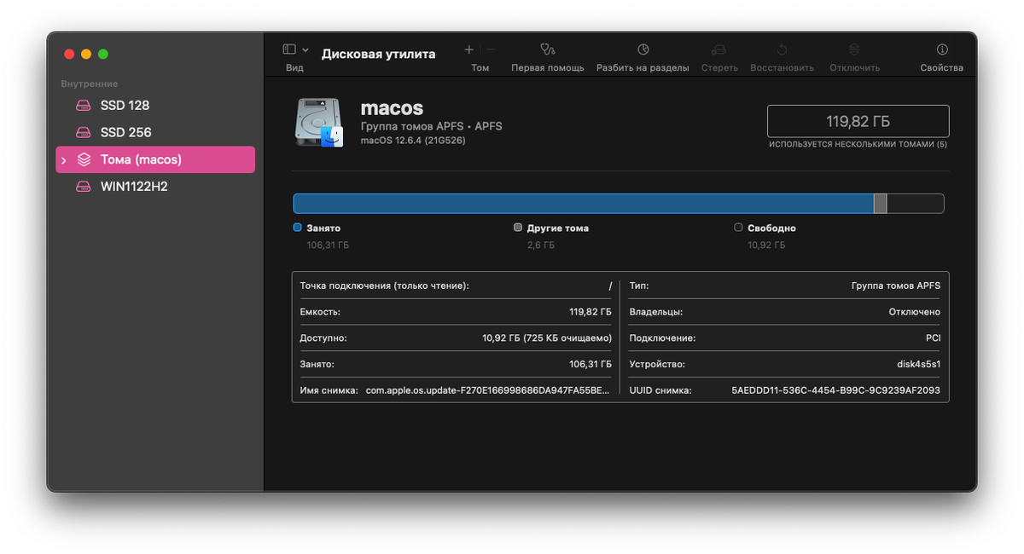Click 'ИСПОЛЬЗУЕТСЯ НЕСКОЛЬКИМИ ТОМАМИ (5)' caption
Screen dimensions: 1024x554
click(858, 145)
